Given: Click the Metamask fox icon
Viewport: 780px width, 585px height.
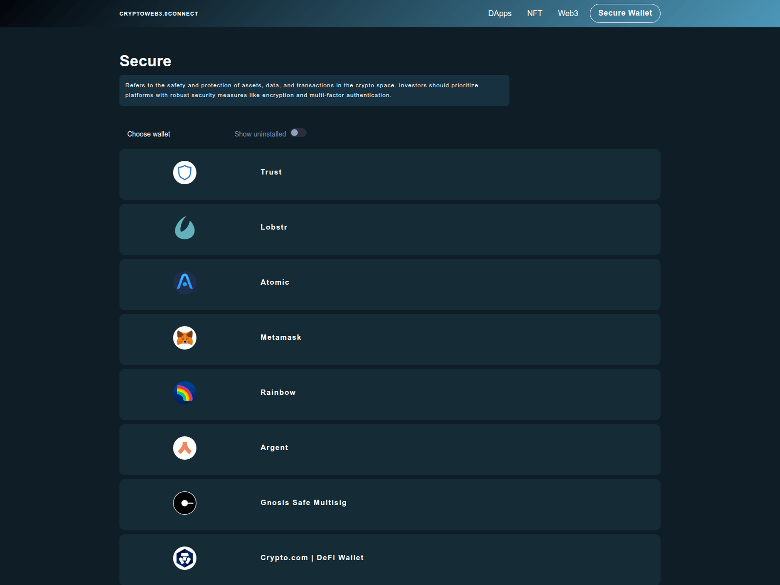Looking at the screenshot, I should [x=185, y=338].
